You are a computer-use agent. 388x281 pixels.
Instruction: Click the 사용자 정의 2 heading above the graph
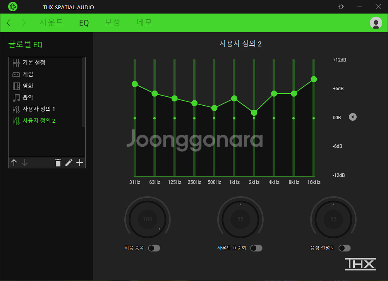[240, 44]
